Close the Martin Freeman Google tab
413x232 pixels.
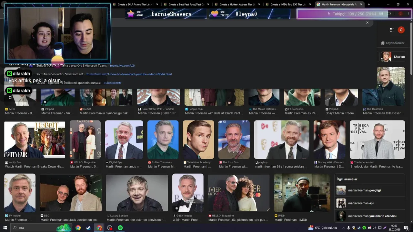361,5
